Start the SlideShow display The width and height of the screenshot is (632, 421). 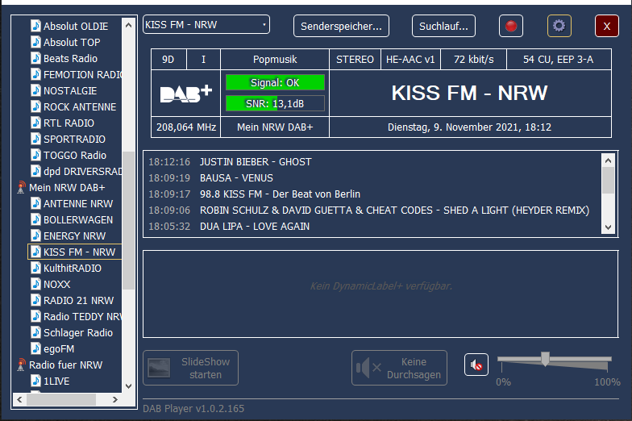click(191, 368)
